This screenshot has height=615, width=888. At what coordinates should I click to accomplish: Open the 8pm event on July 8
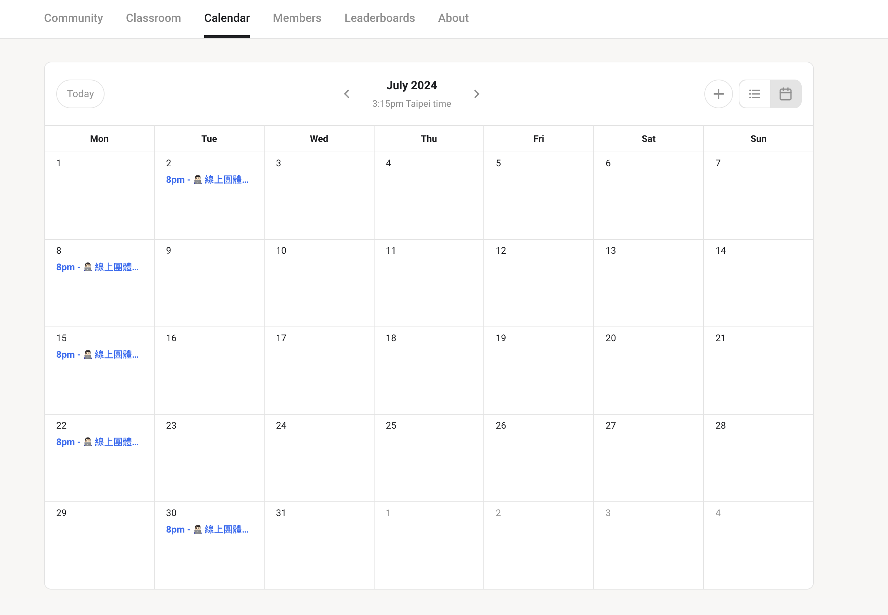point(97,267)
